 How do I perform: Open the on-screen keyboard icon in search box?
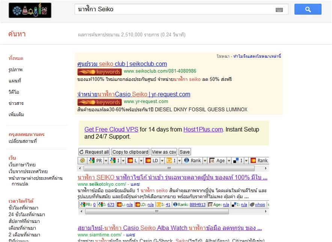(x=279, y=10)
